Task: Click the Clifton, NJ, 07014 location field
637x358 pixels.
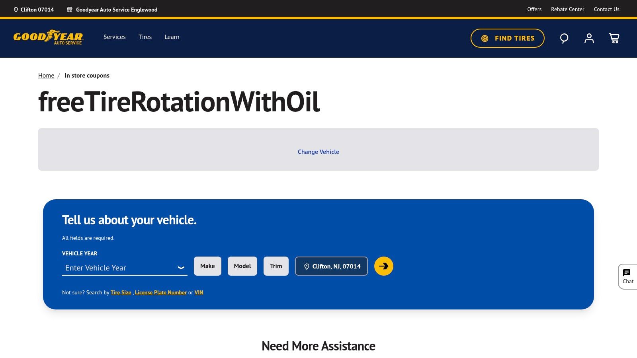Action: pos(331,266)
